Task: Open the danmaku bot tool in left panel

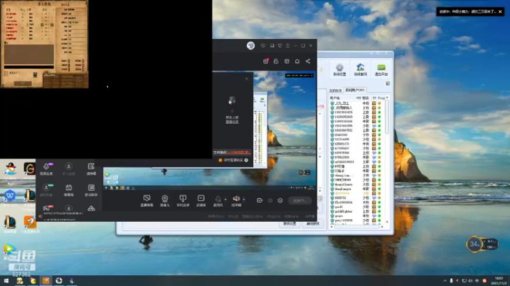Action: (69, 190)
